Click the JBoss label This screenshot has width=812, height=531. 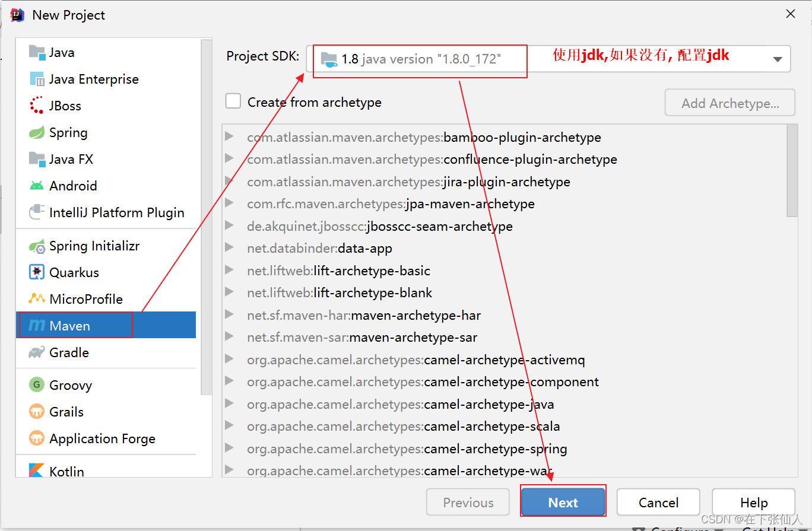coord(65,106)
